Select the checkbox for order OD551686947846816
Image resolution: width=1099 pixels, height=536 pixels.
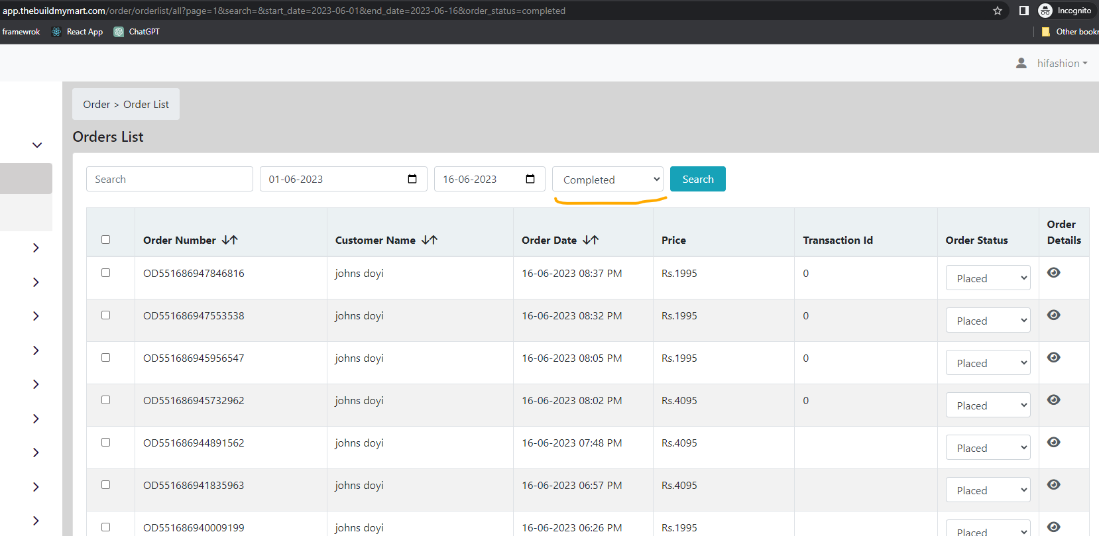pyautogui.click(x=106, y=273)
